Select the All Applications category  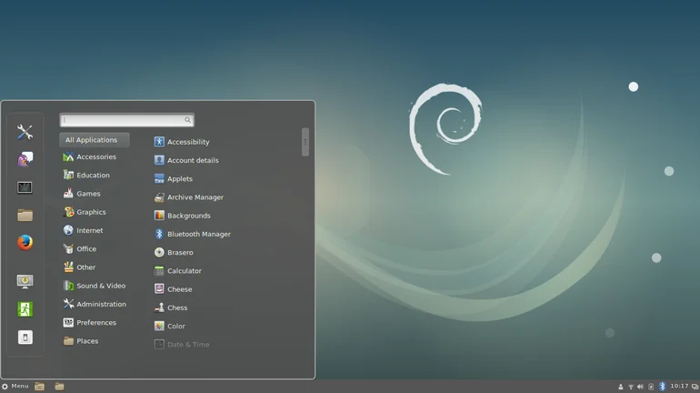94,140
